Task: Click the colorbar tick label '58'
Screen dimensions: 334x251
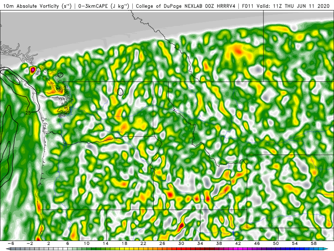Action: [x=314, y=243]
